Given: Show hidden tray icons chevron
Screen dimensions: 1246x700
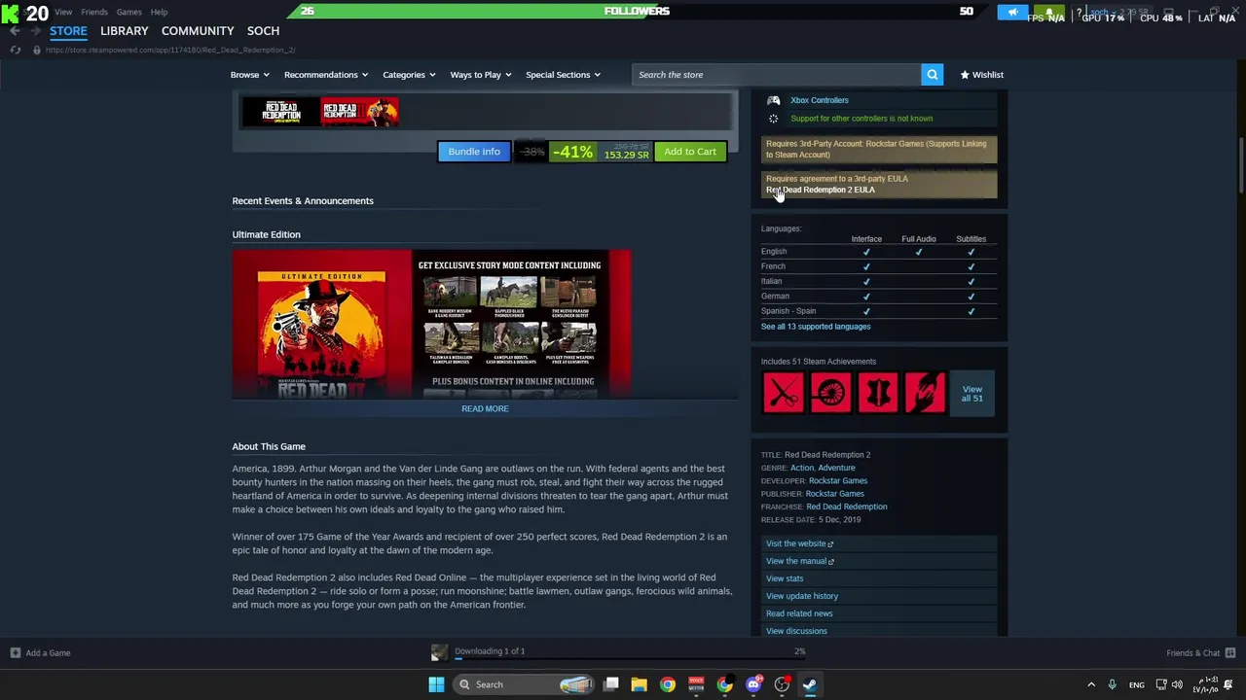Looking at the screenshot, I should (x=1091, y=684).
